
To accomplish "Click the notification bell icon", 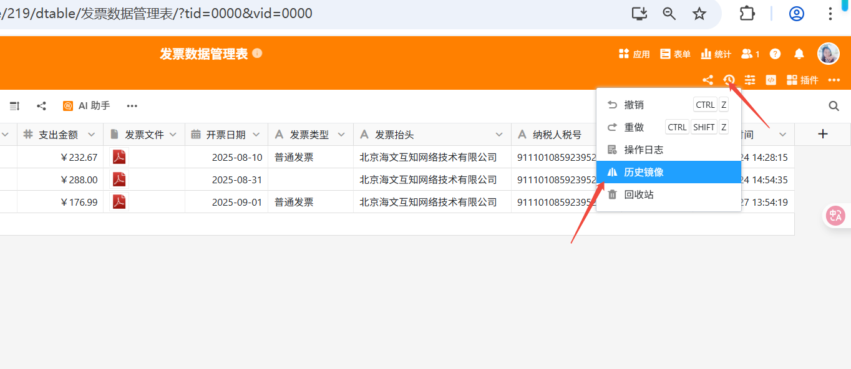I will click(x=799, y=54).
